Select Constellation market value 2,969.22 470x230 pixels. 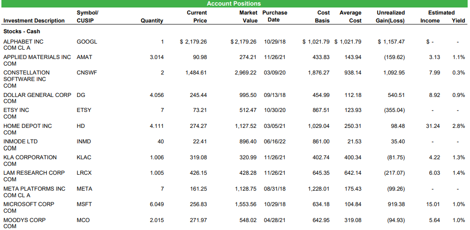[x=245, y=73]
